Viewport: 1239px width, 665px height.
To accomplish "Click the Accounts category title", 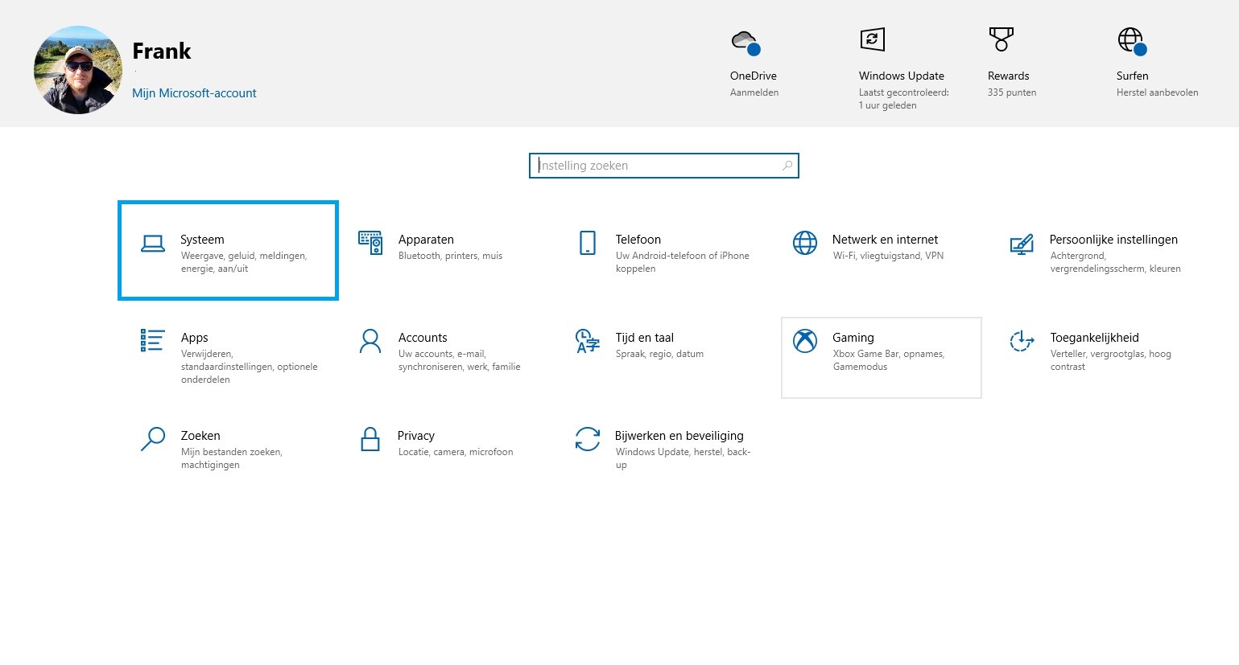I will (x=423, y=338).
